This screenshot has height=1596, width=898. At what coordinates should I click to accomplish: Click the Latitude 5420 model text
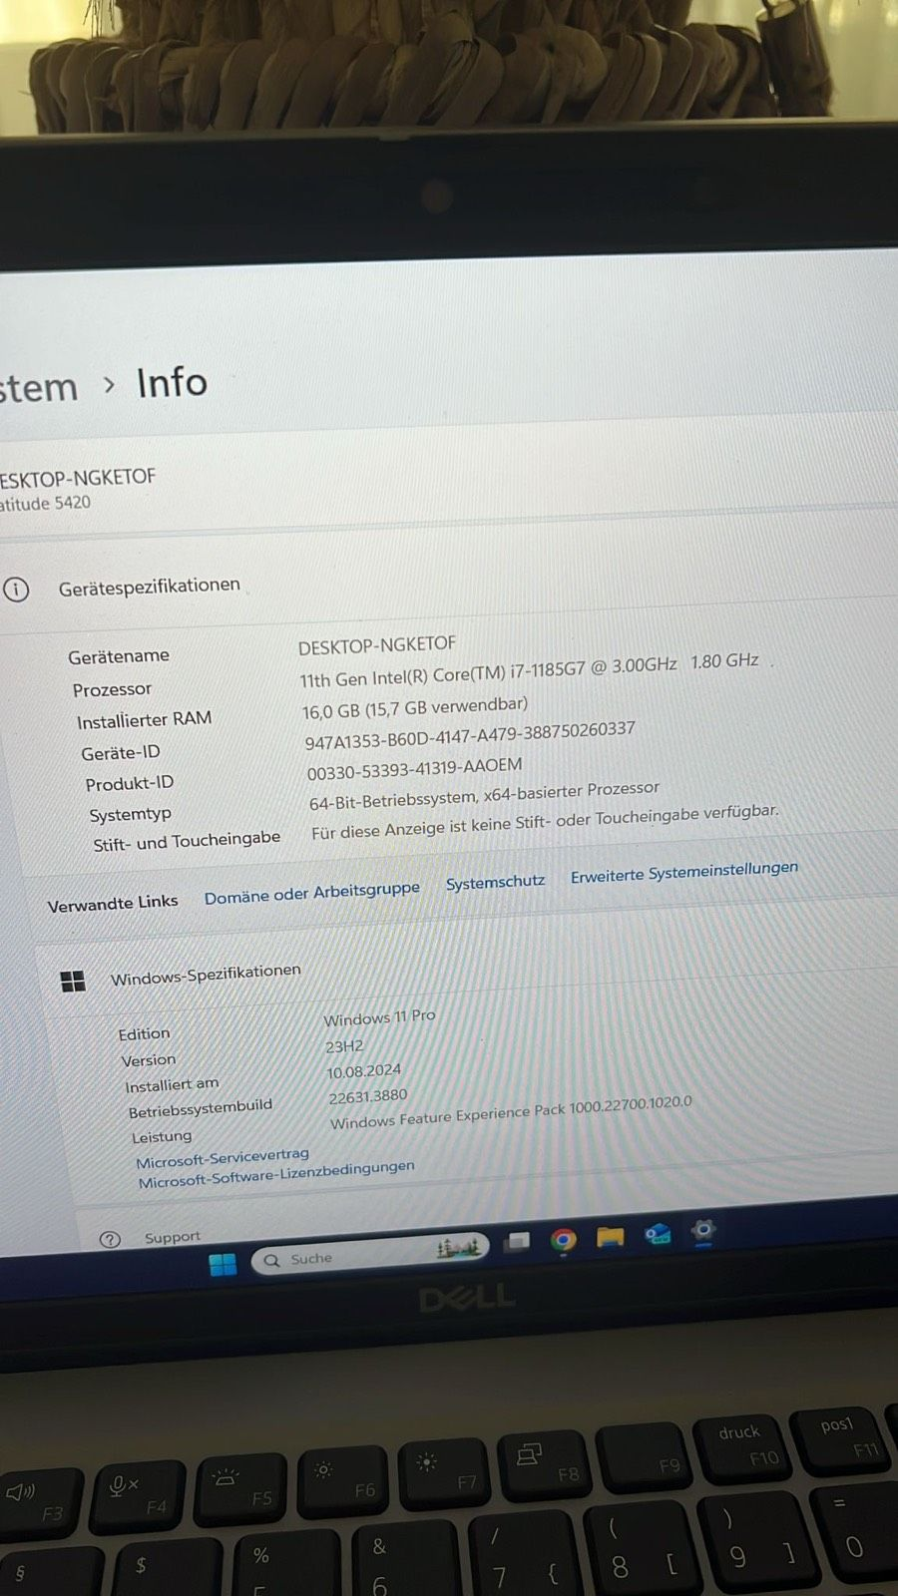pos(45,503)
